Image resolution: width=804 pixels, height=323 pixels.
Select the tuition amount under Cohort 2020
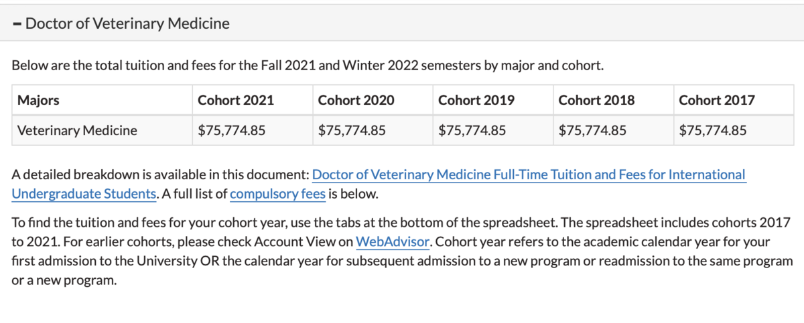[352, 130]
